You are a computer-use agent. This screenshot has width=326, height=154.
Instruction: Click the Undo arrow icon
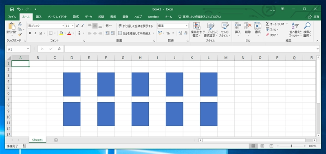pyautogui.click(x=19, y=9)
